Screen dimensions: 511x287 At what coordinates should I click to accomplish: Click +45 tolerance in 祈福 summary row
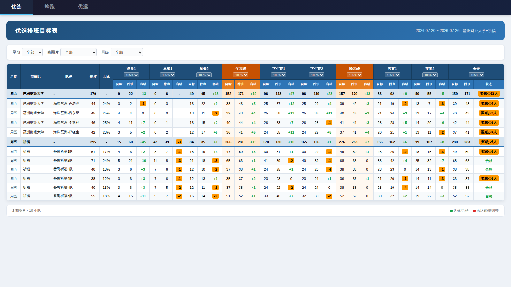point(143,142)
